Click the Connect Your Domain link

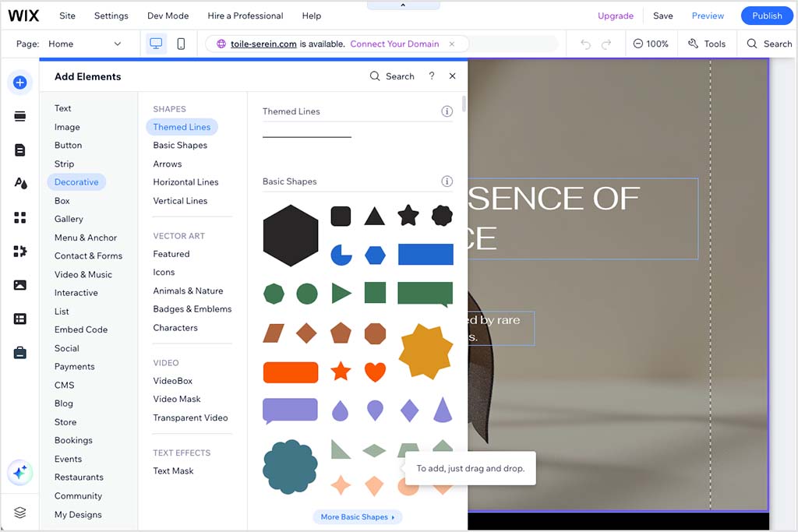click(x=396, y=44)
